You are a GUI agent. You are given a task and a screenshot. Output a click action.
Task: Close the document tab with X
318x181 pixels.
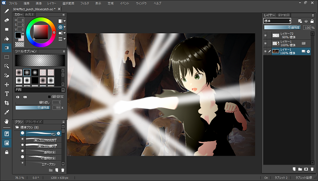(59, 9)
